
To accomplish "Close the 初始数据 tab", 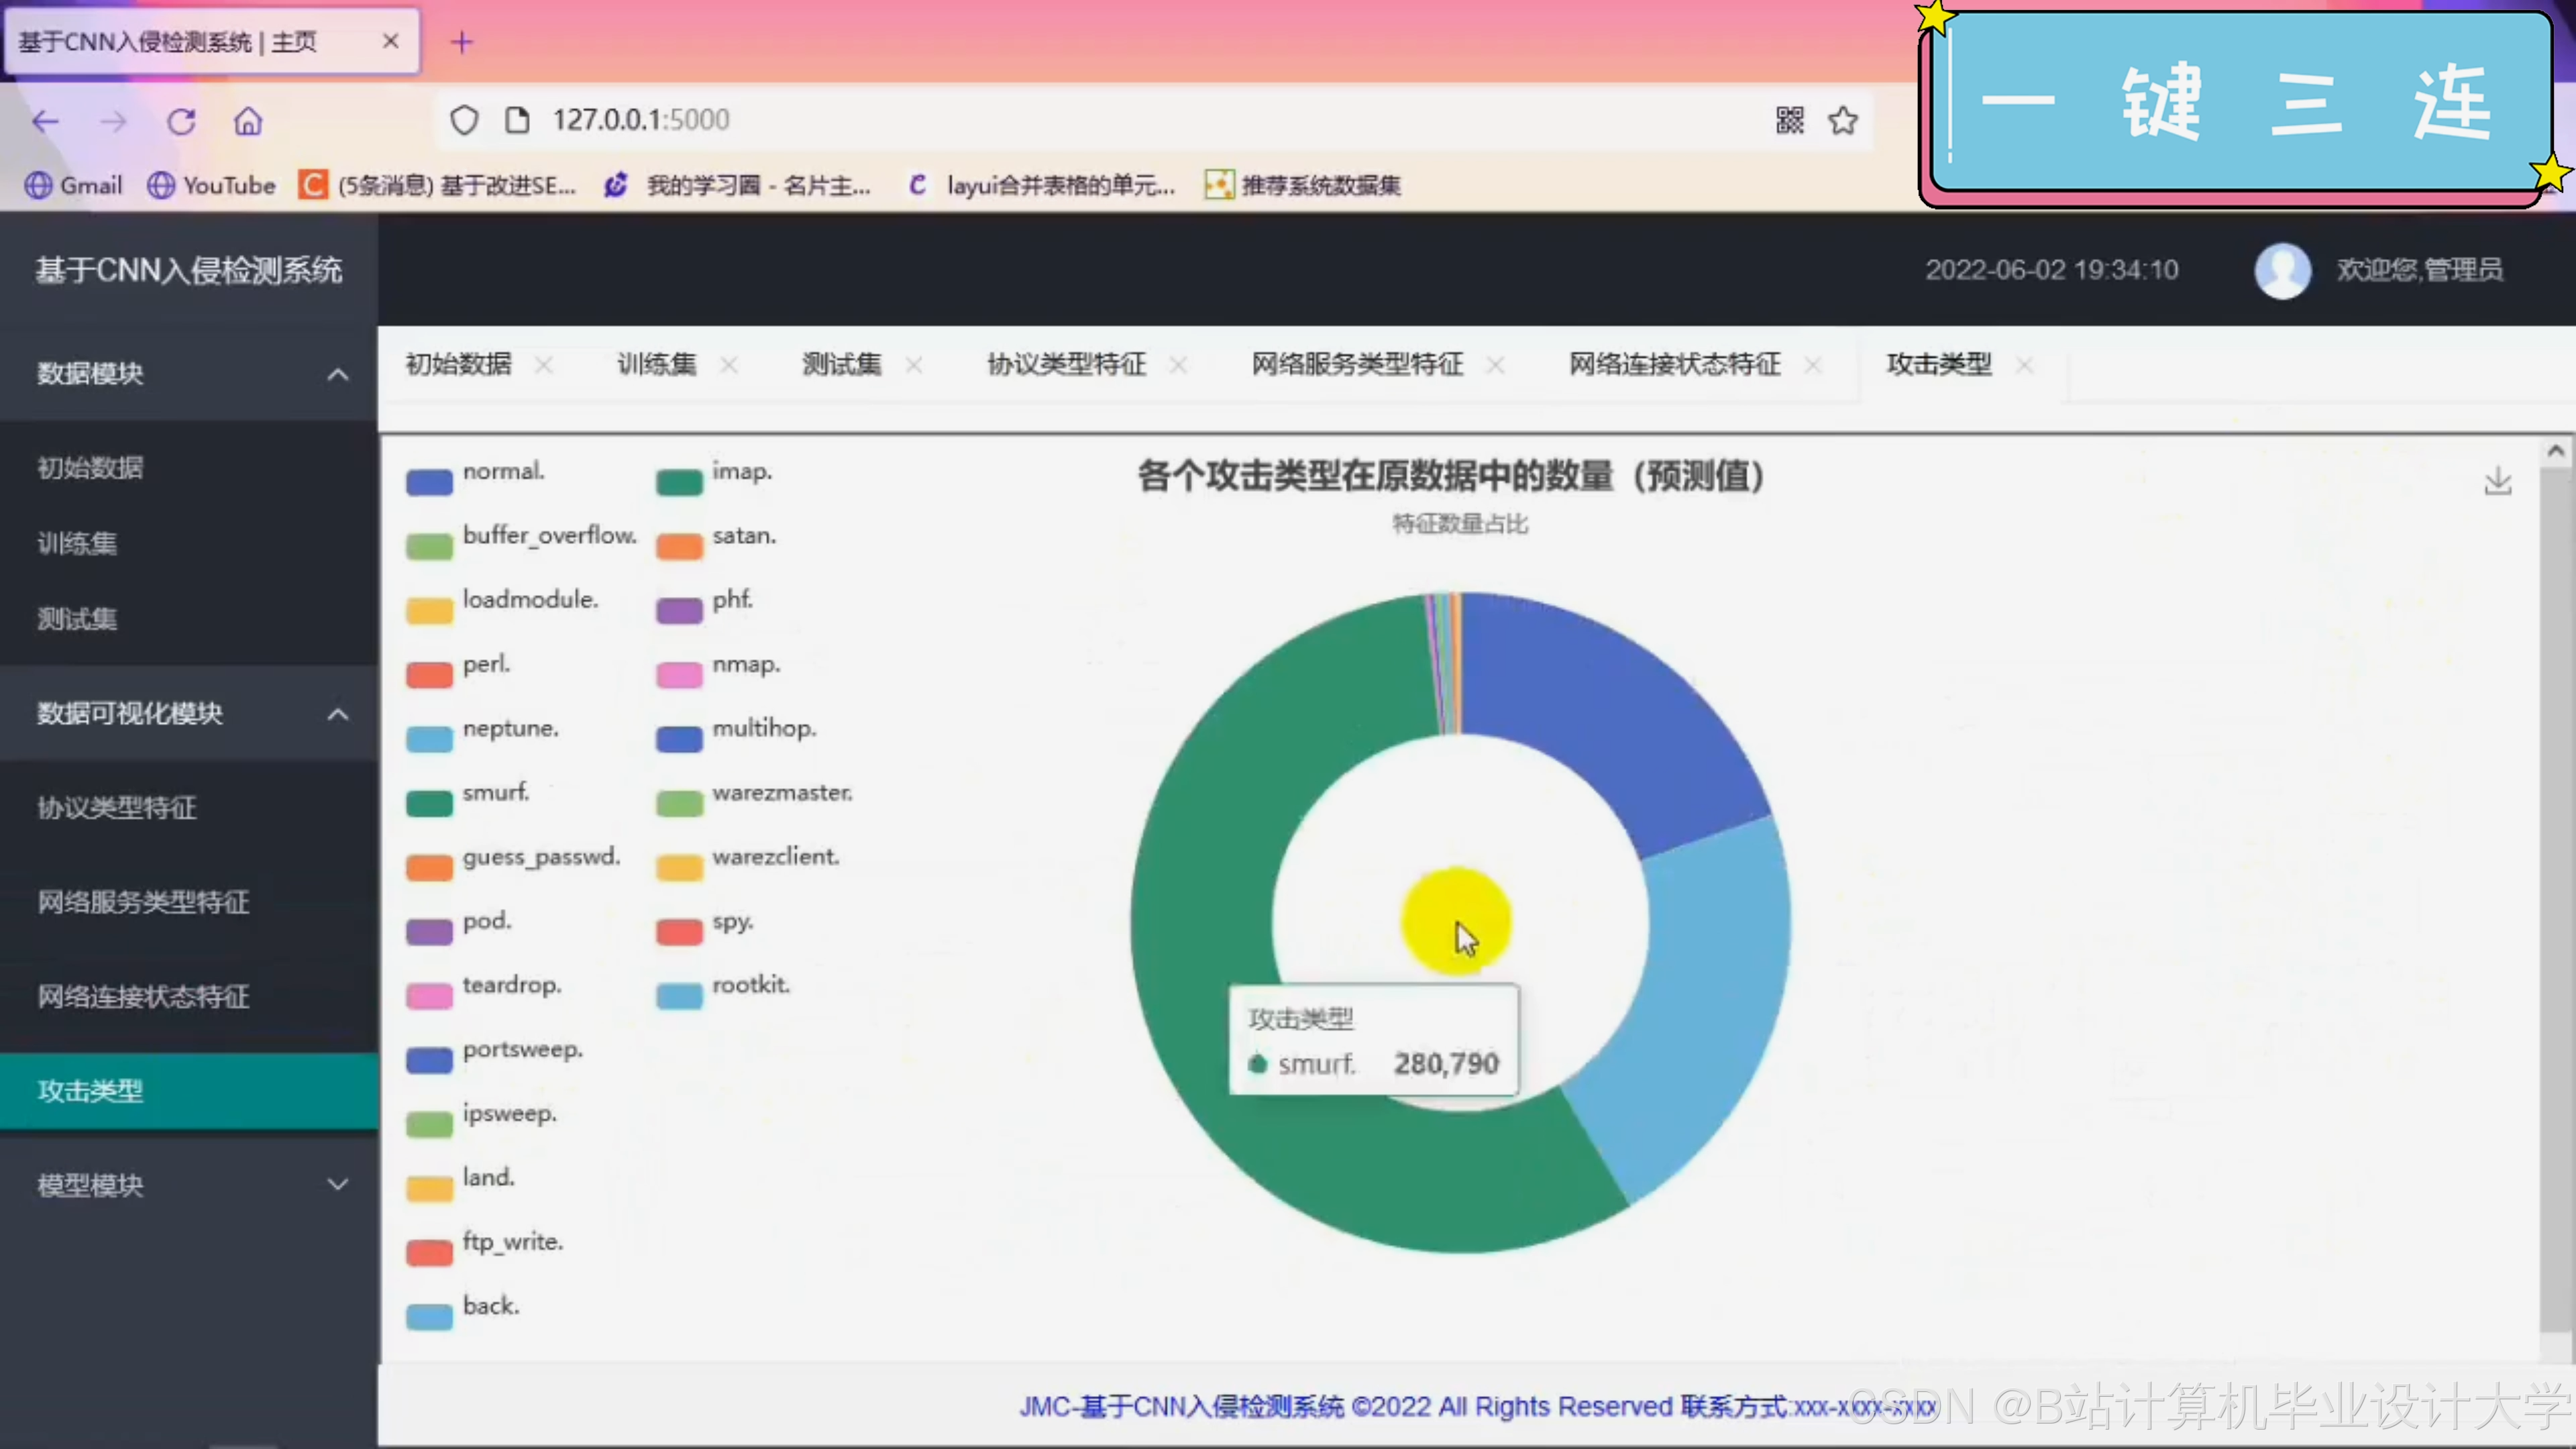I will pos(543,365).
